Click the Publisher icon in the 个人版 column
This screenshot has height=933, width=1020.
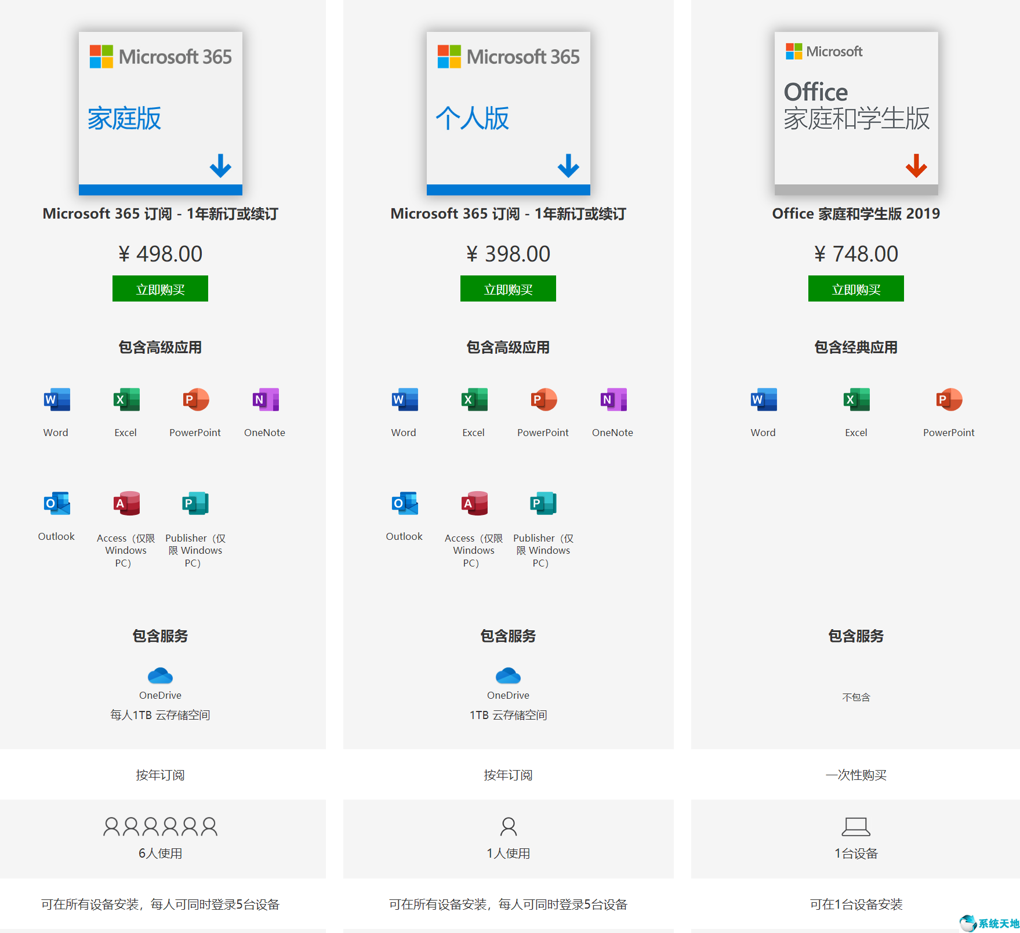click(543, 503)
